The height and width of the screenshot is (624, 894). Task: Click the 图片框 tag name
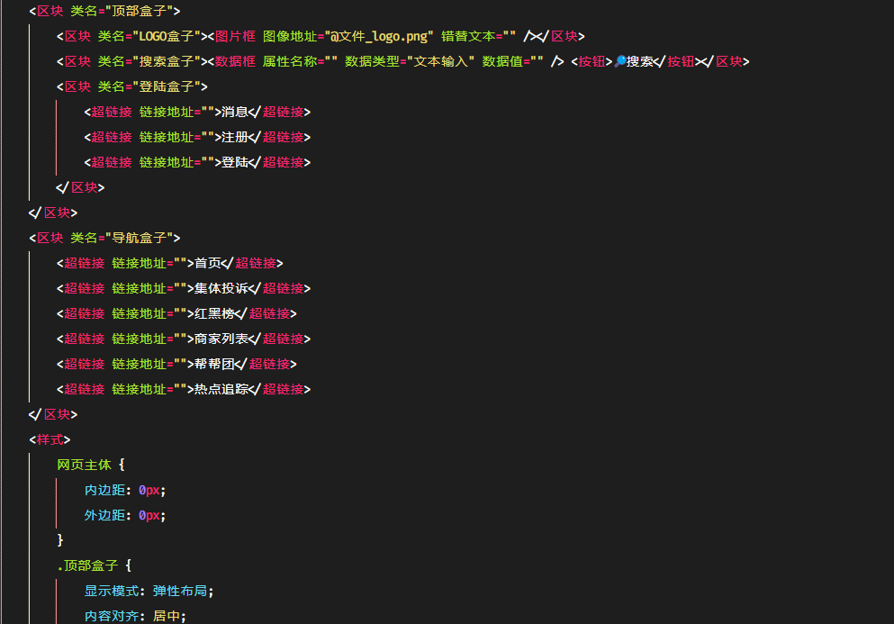(235, 37)
